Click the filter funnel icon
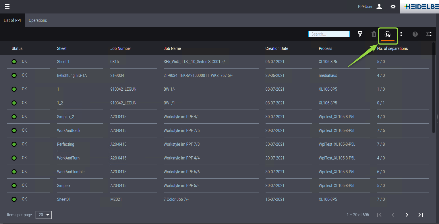Image resolution: width=439 pixels, height=224 pixels. [x=360, y=34]
